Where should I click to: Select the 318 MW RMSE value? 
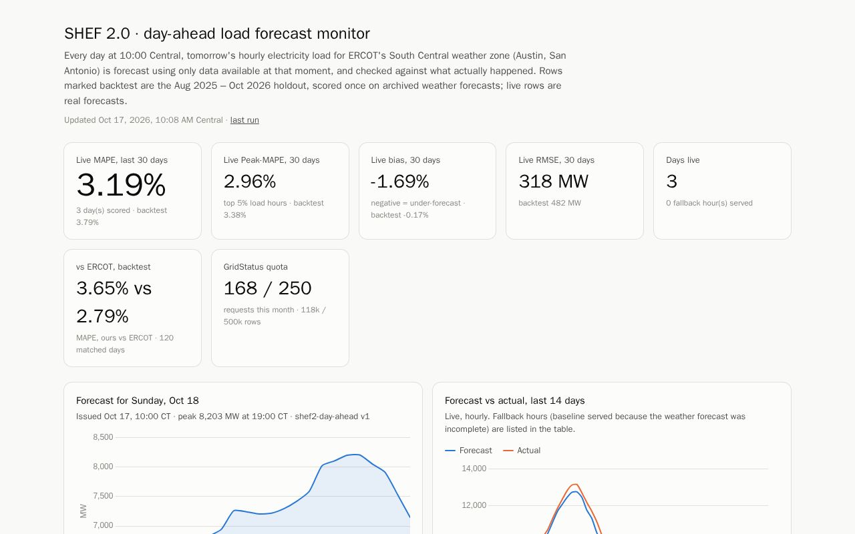pos(554,182)
